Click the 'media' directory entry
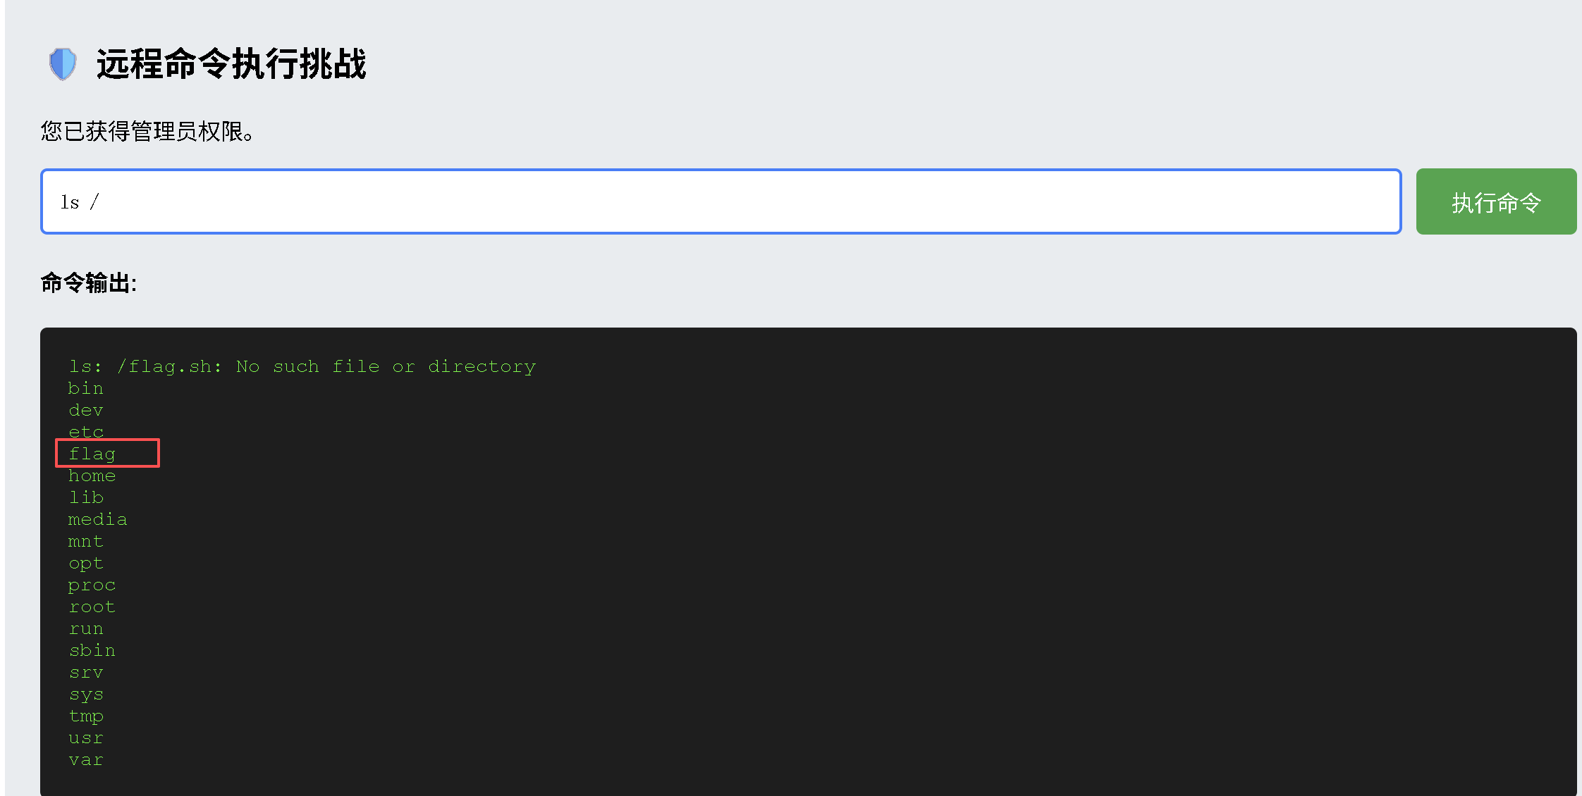 click(98, 520)
